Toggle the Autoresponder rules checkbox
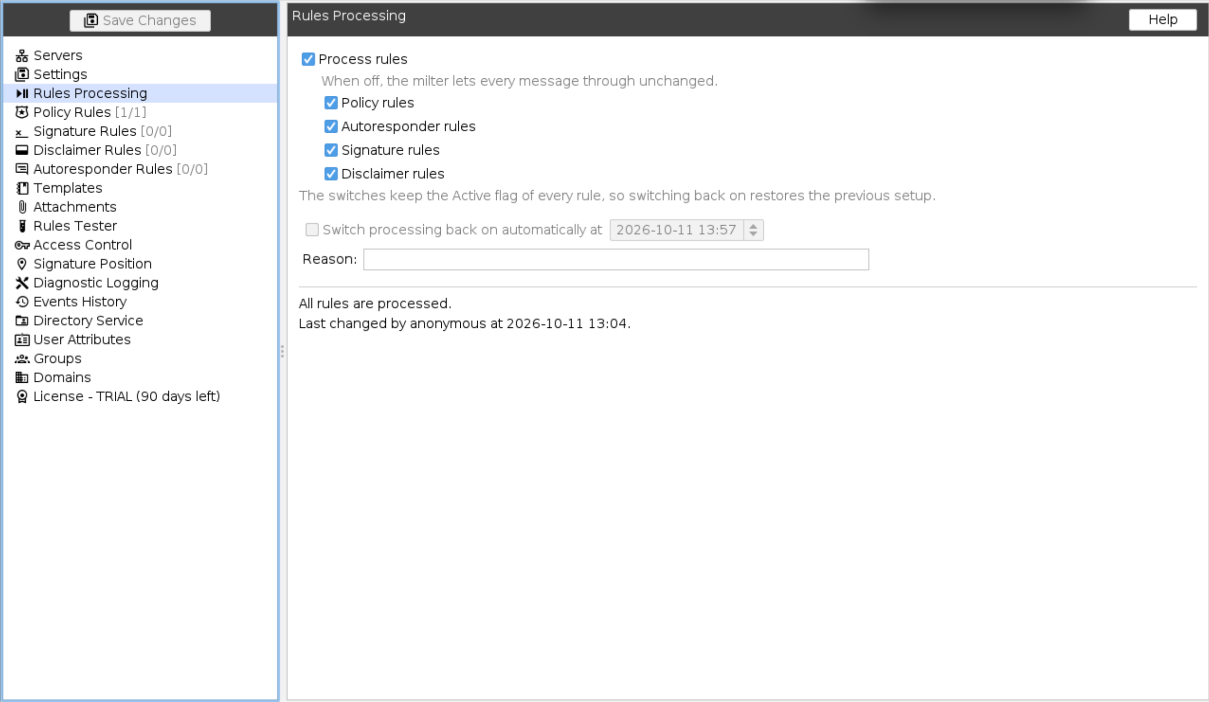Screen dimensions: 1209x702 pyautogui.click(x=331, y=126)
